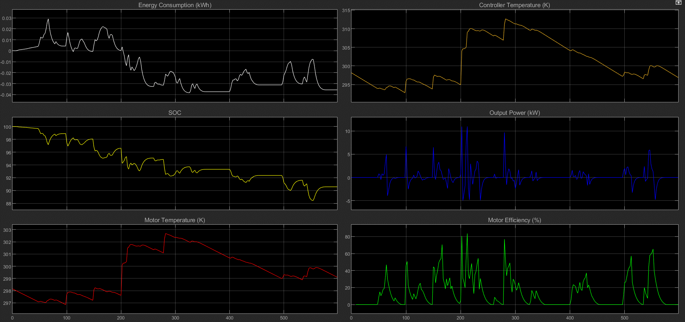Select the Output Power (kW) plot title

point(514,113)
